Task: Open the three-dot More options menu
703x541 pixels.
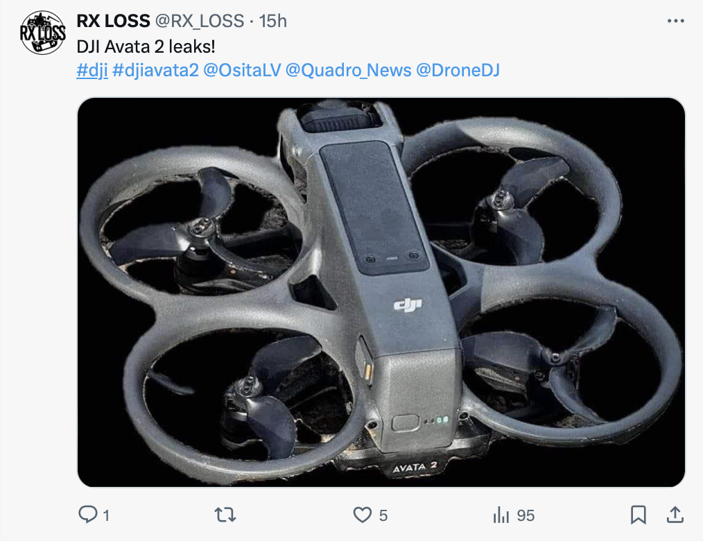Action: click(x=675, y=22)
